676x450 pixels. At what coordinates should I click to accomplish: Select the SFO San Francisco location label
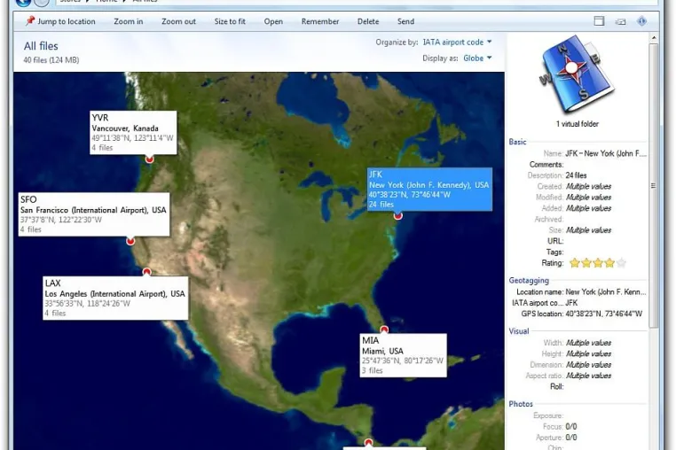click(x=94, y=214)
